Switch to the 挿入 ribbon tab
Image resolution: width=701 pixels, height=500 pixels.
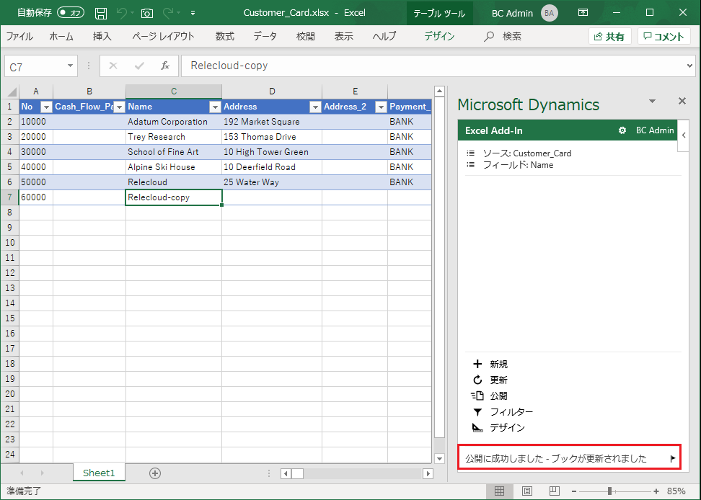click(x=102, y=37)
